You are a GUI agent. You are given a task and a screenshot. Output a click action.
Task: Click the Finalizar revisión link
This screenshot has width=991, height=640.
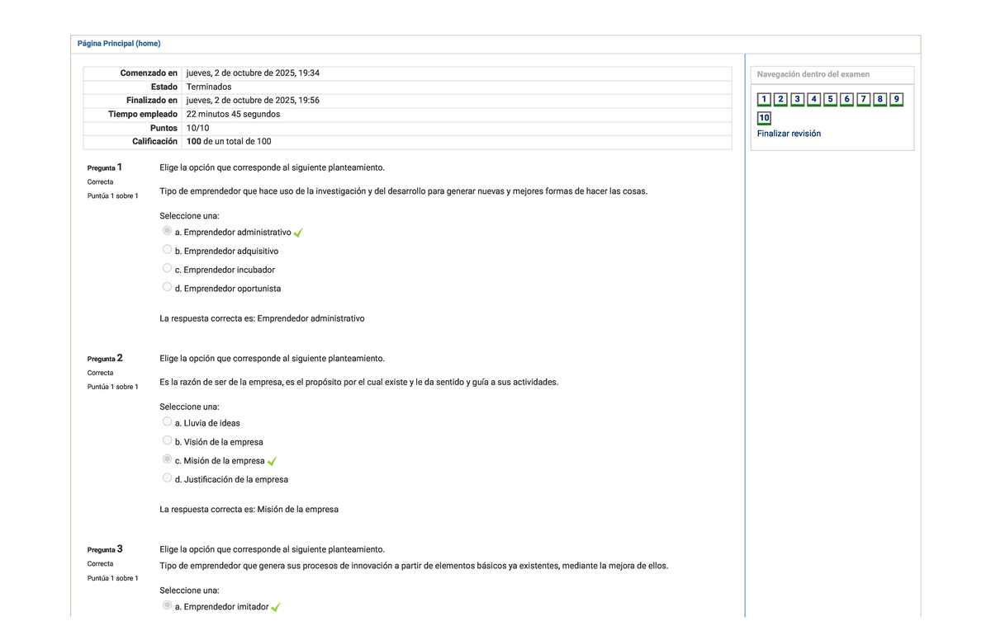click(789, 134)
